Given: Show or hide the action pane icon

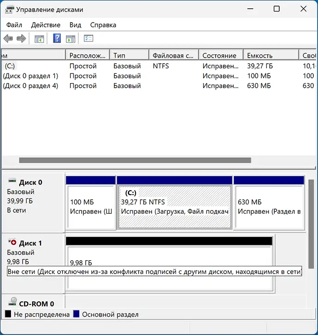Looking at the screenshot, I should click(x=71, y=39).
